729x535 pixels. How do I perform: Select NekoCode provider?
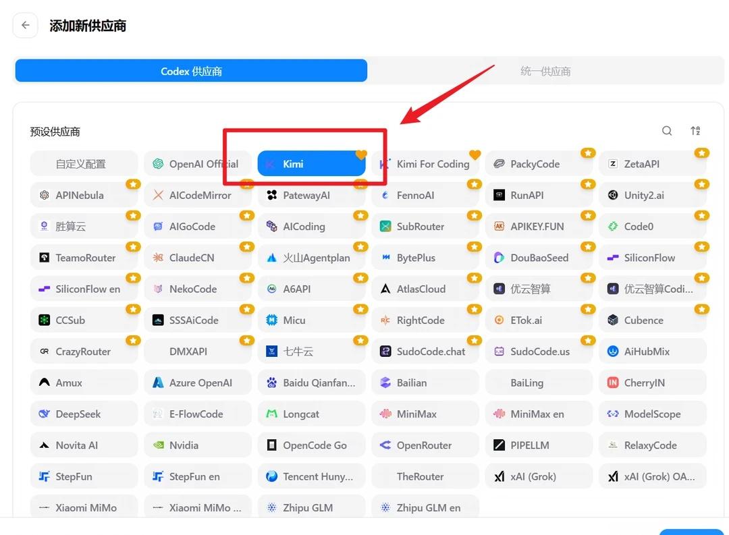[198, 289]
